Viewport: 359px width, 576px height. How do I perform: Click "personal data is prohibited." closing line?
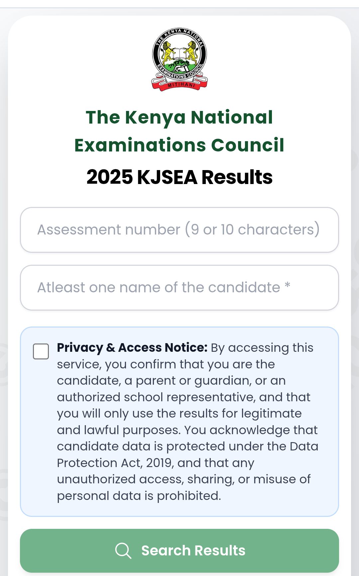pyautogui.click(x=139, y=496)
